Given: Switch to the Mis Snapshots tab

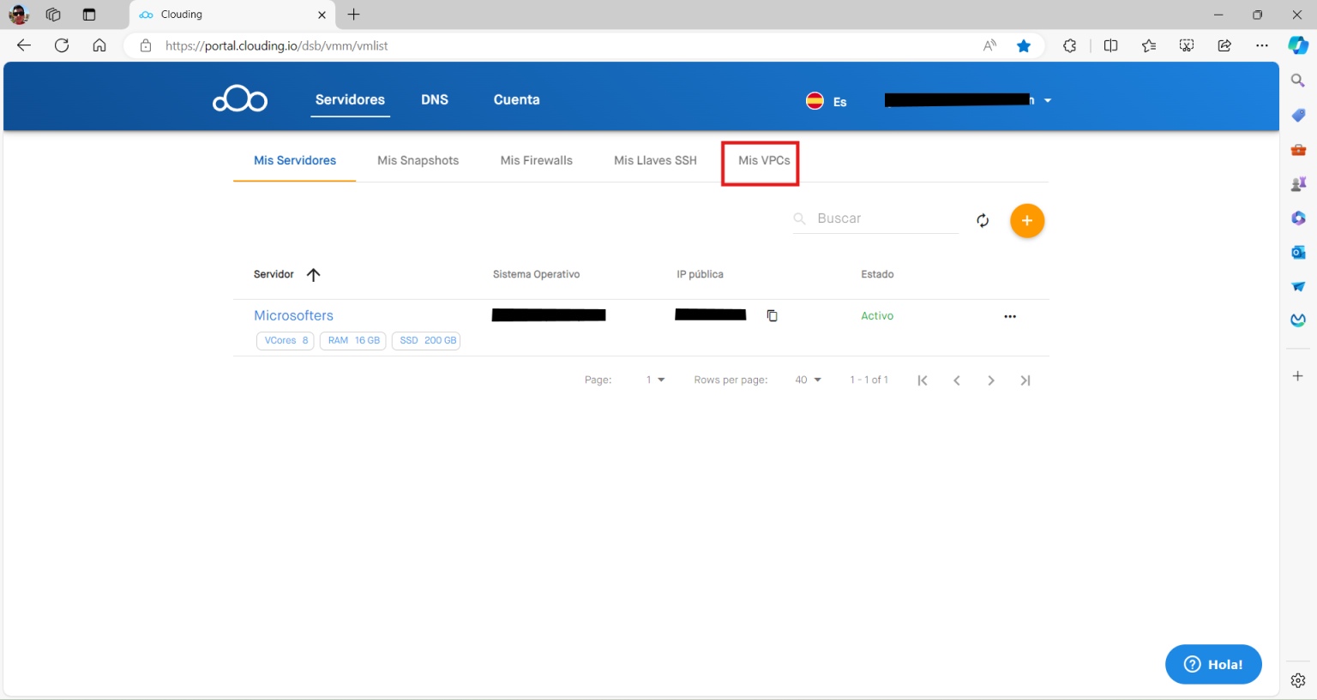Looking at the screenshot, I should point(418,160).
